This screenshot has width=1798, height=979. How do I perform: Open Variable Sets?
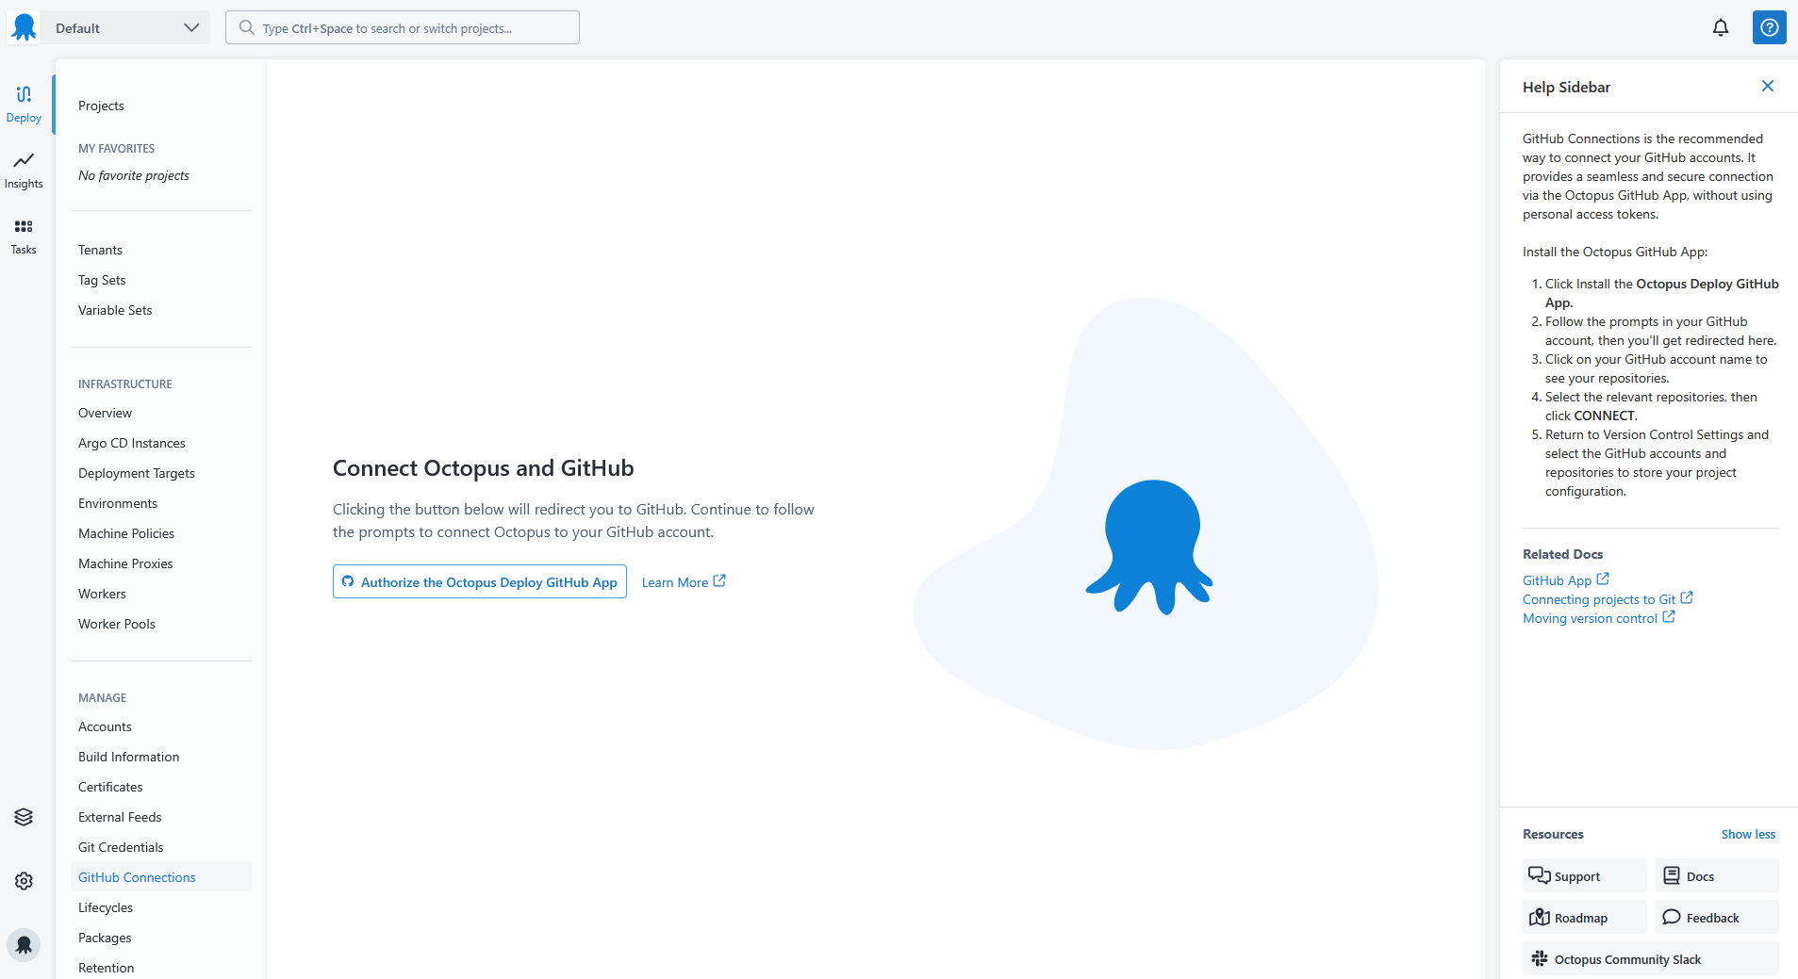pyautogui.click(x=115, y=310)
